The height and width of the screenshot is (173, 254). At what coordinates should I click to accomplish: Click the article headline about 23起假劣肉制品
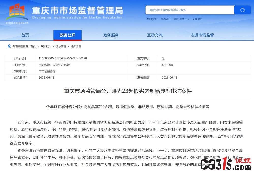click(x=128, y=91)
